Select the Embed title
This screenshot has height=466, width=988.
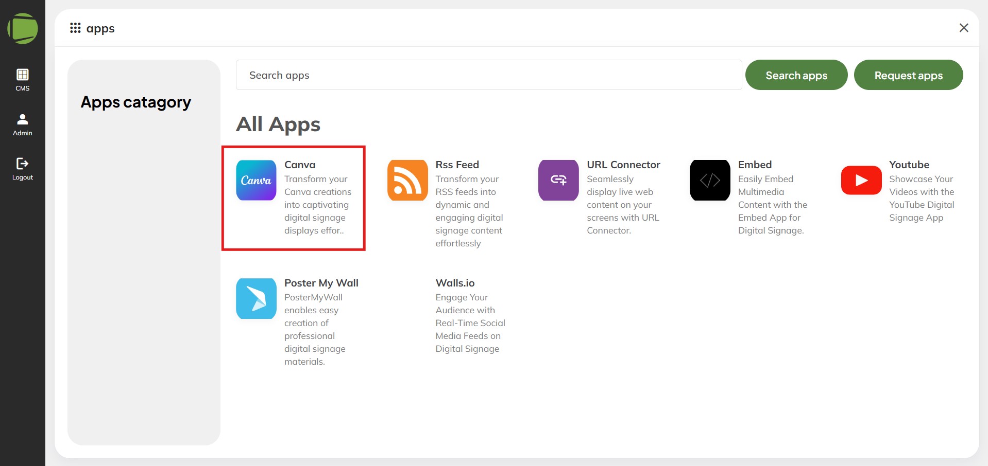pyautogui.click(x=755, y=165)
